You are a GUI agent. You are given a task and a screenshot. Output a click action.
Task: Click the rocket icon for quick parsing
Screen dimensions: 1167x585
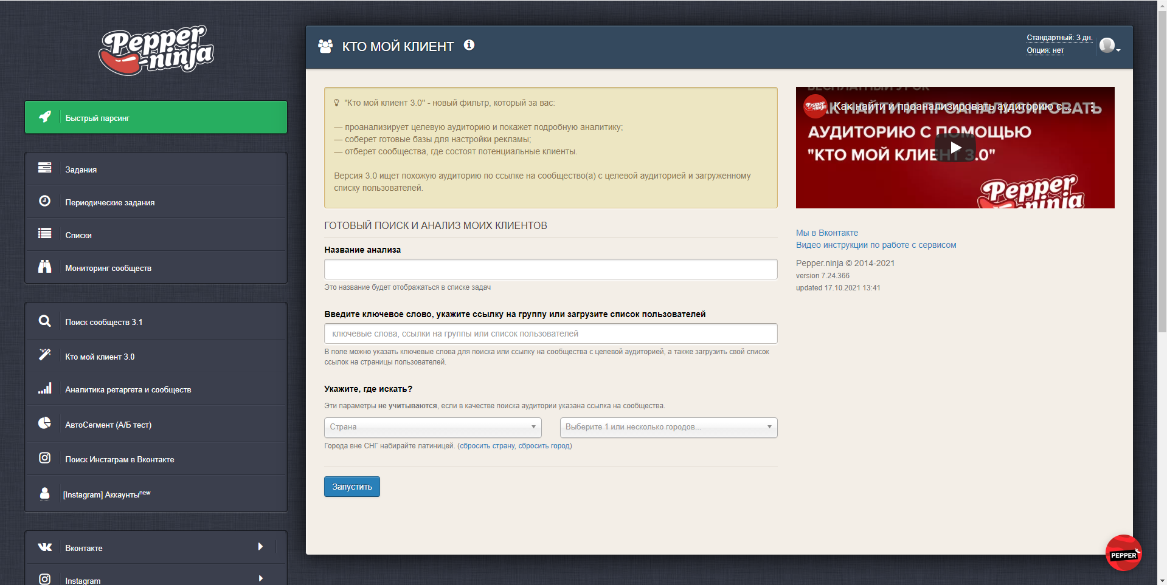[x=45, y=117]
